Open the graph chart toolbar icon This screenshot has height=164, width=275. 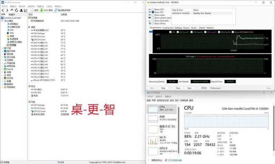(26, 10)
